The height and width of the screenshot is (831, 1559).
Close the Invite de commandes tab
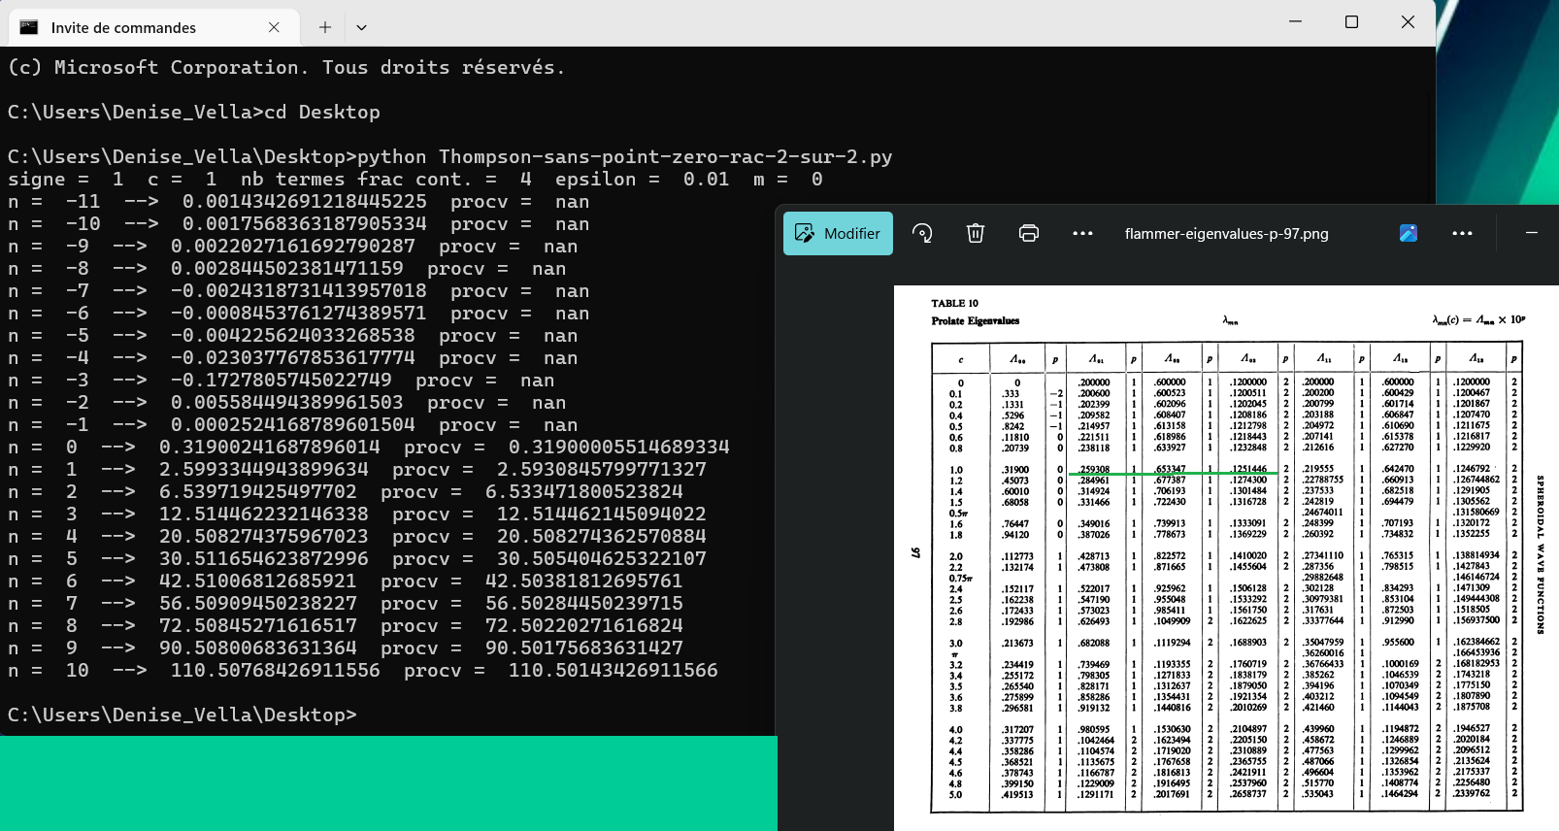coord(274,27)
